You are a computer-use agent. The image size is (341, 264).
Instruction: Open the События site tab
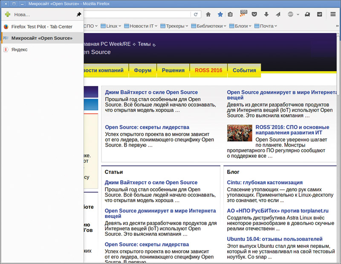pyautogui.click(x=244, y=70)
